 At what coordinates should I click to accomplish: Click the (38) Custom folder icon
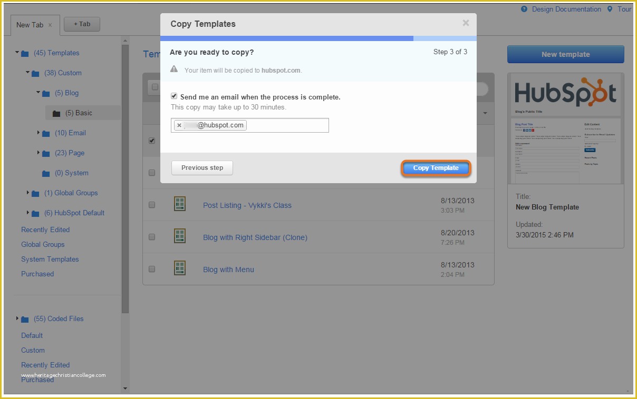(35, 73)
